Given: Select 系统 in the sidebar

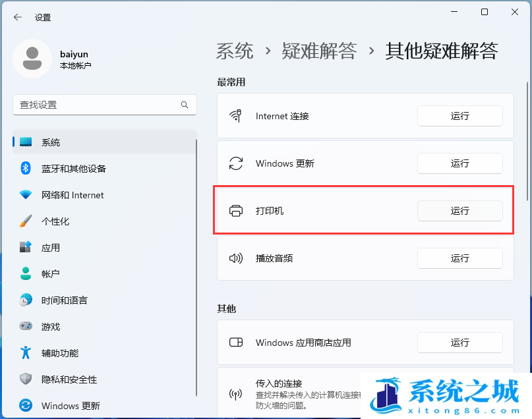Looking at the screenshot, I should [105, 142].
